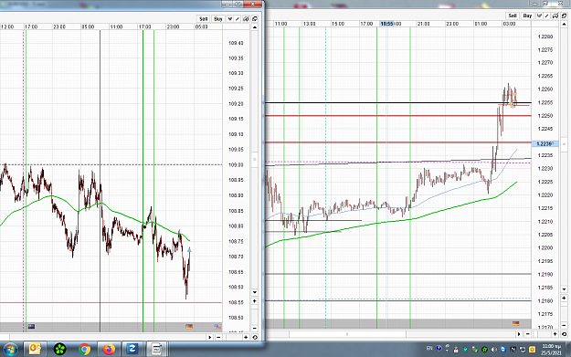
Task: Open Outlook from the taskbar
Action: coord(35,350)
